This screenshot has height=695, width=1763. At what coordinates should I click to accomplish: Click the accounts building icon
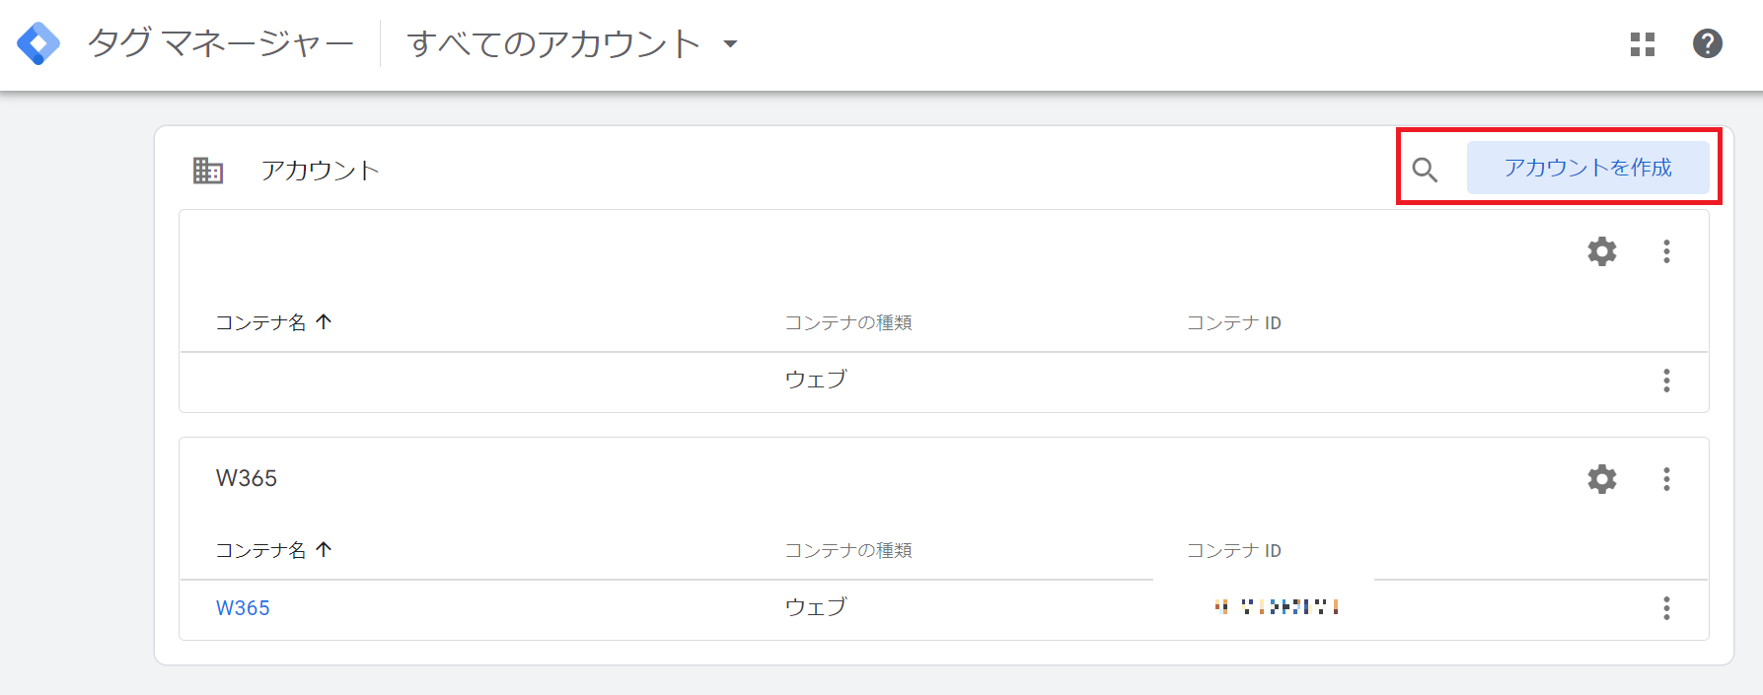coord(206,169)
